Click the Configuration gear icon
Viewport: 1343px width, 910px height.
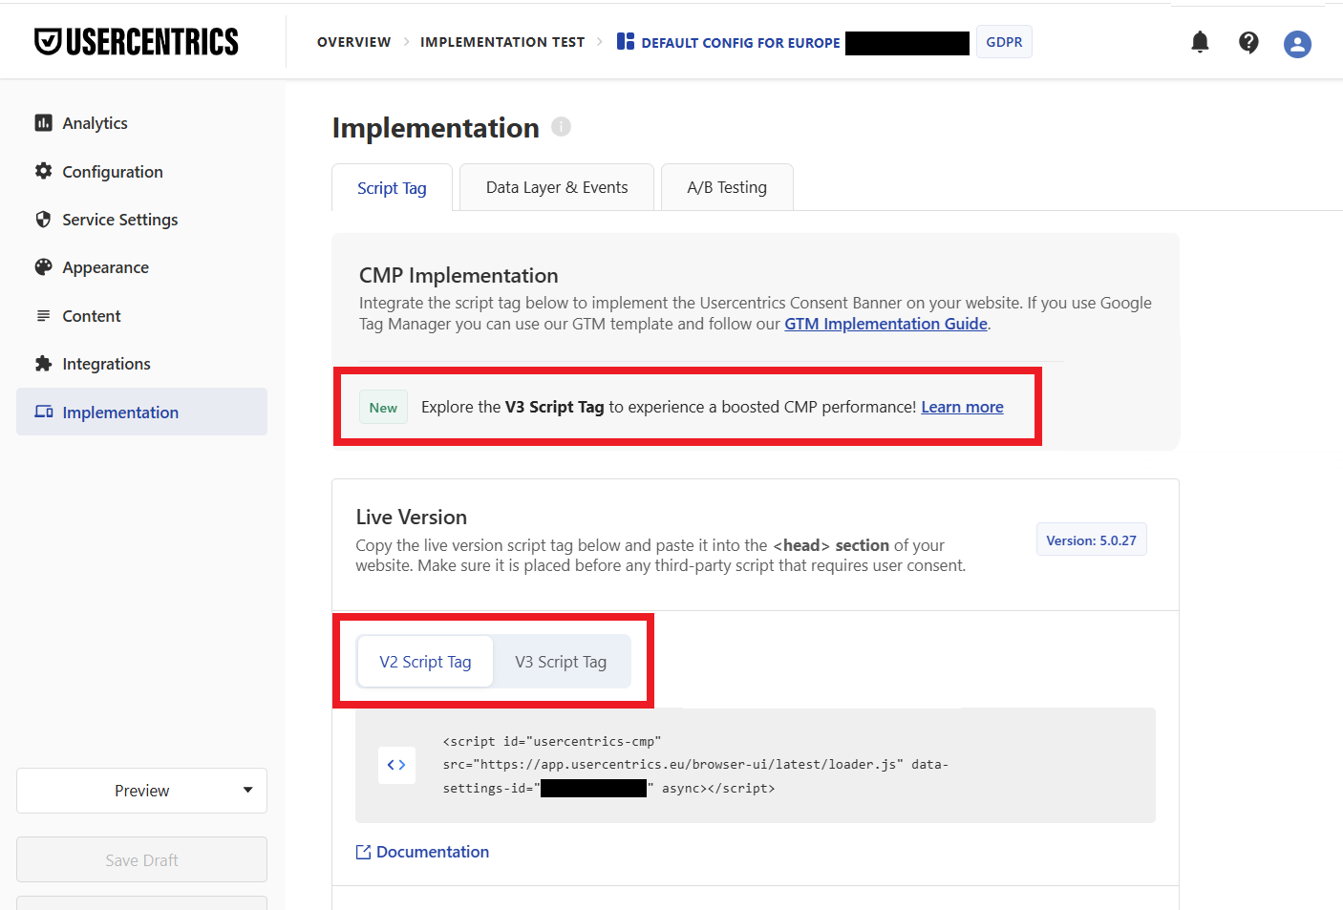click(x=43, y=171)
